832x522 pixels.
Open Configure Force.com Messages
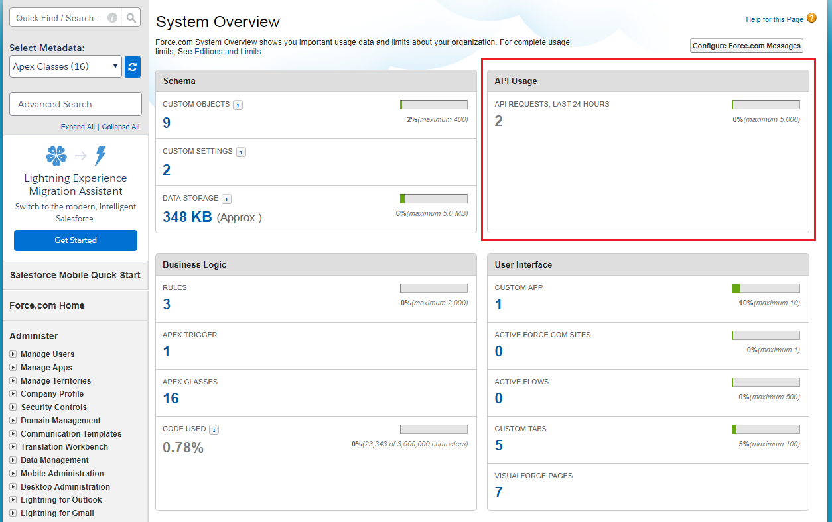746,46
